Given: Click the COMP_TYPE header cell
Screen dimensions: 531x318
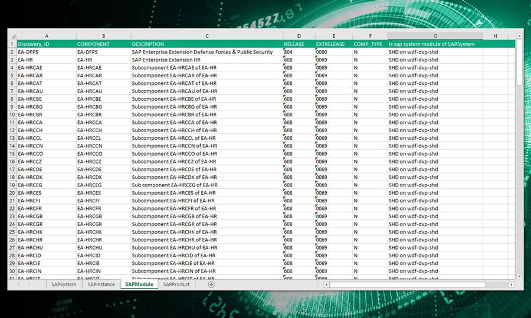Looking at the screenshot, I should pos(370,44).
